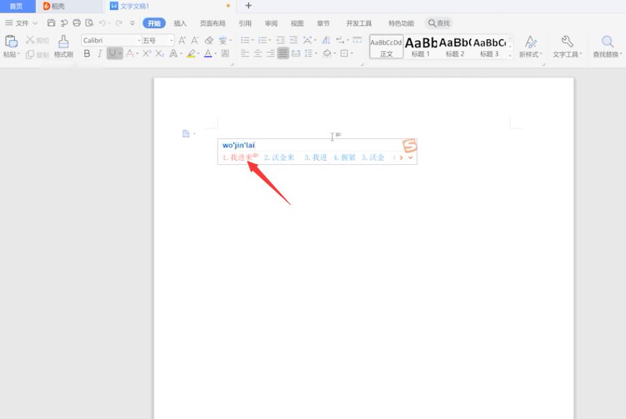Open the 文字工具 (Text Tools) button
This screenshot has height=419, width=626.
coord(567,46)
